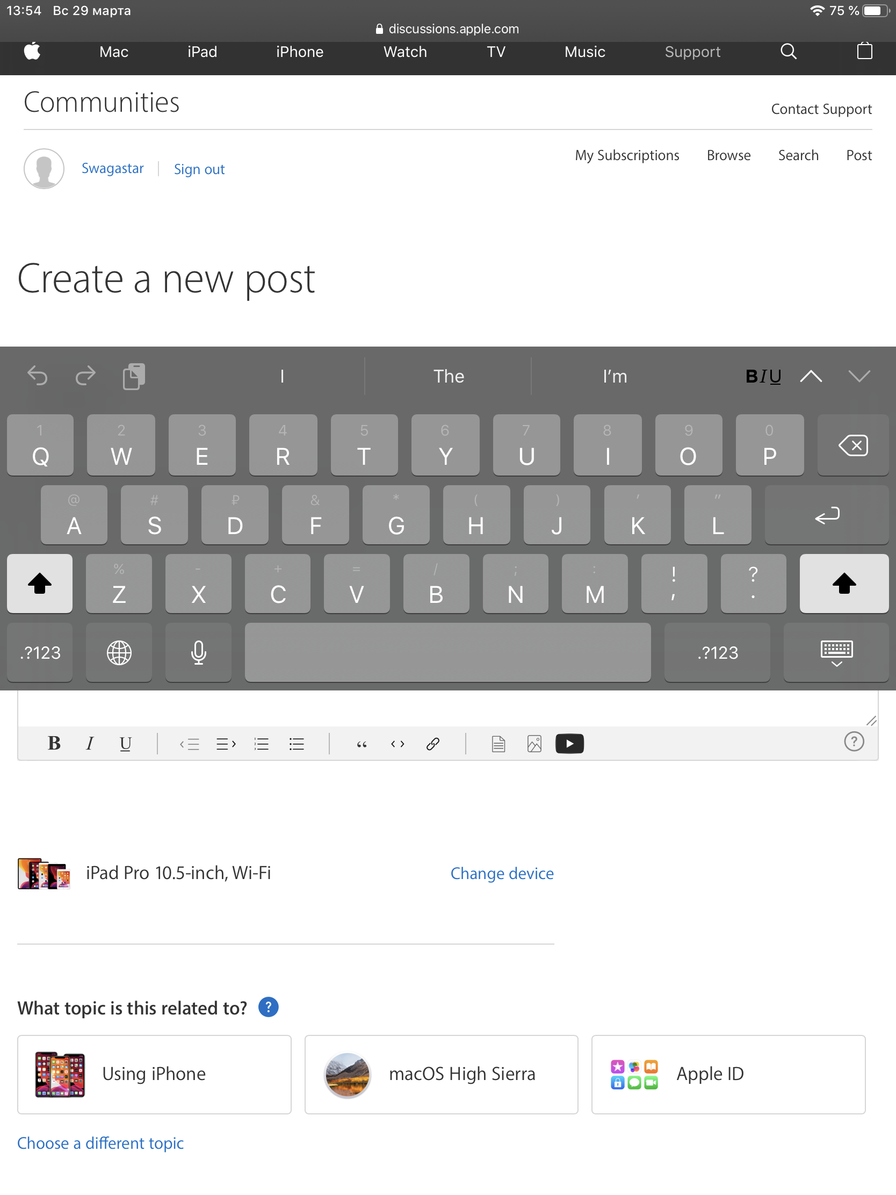Open Music in the Apple navigation bar

coord(584,52)
